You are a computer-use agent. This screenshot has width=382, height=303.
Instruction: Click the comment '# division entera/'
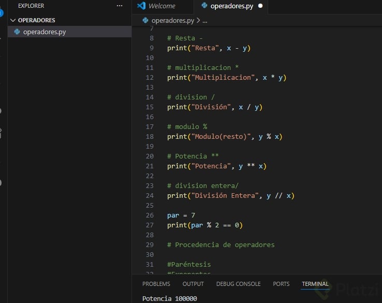tap(203, 186)
